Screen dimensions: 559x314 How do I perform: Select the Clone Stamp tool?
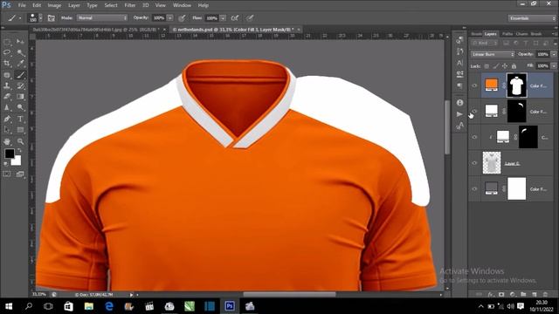click(x=7, y=85)
